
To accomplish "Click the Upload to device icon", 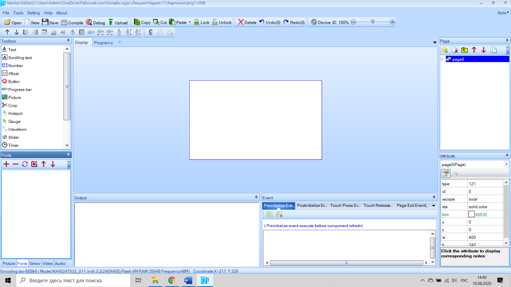I will pos(111,22).
